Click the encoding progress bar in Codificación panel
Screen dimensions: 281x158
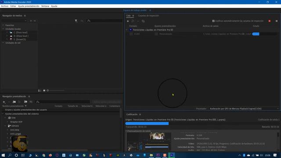(202, 123)
